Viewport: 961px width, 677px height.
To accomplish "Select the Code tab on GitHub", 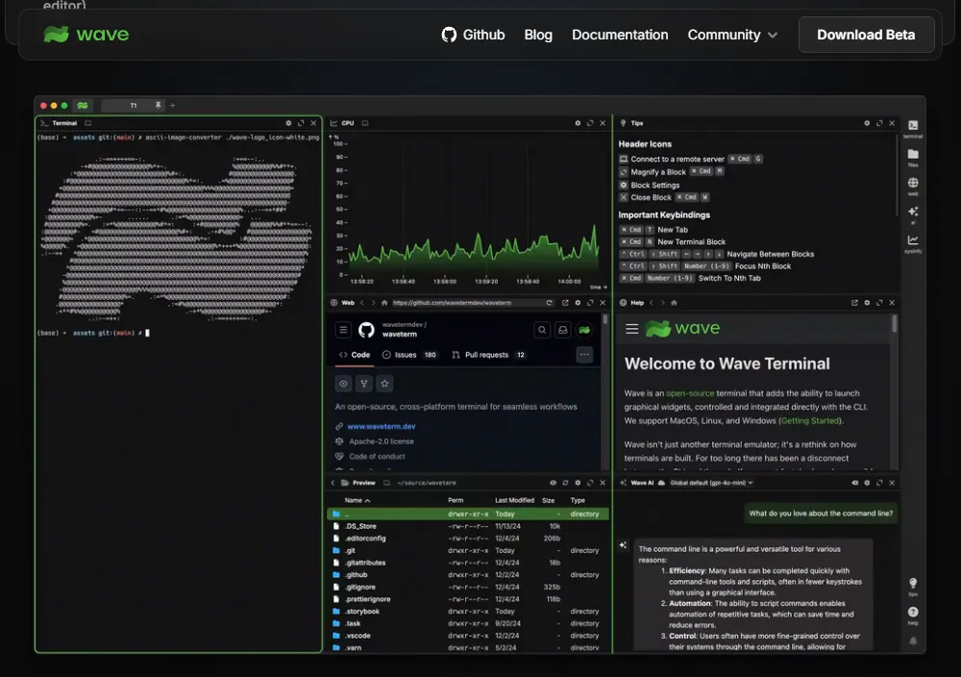I will 355,355.
